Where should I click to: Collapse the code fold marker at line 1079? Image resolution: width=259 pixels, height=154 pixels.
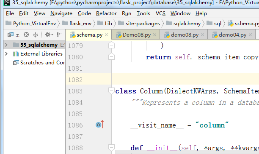111,45
